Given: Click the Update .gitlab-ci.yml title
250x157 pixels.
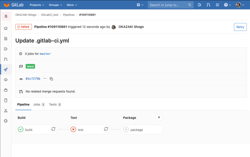Looking at the screenshot, I should 42,41.
